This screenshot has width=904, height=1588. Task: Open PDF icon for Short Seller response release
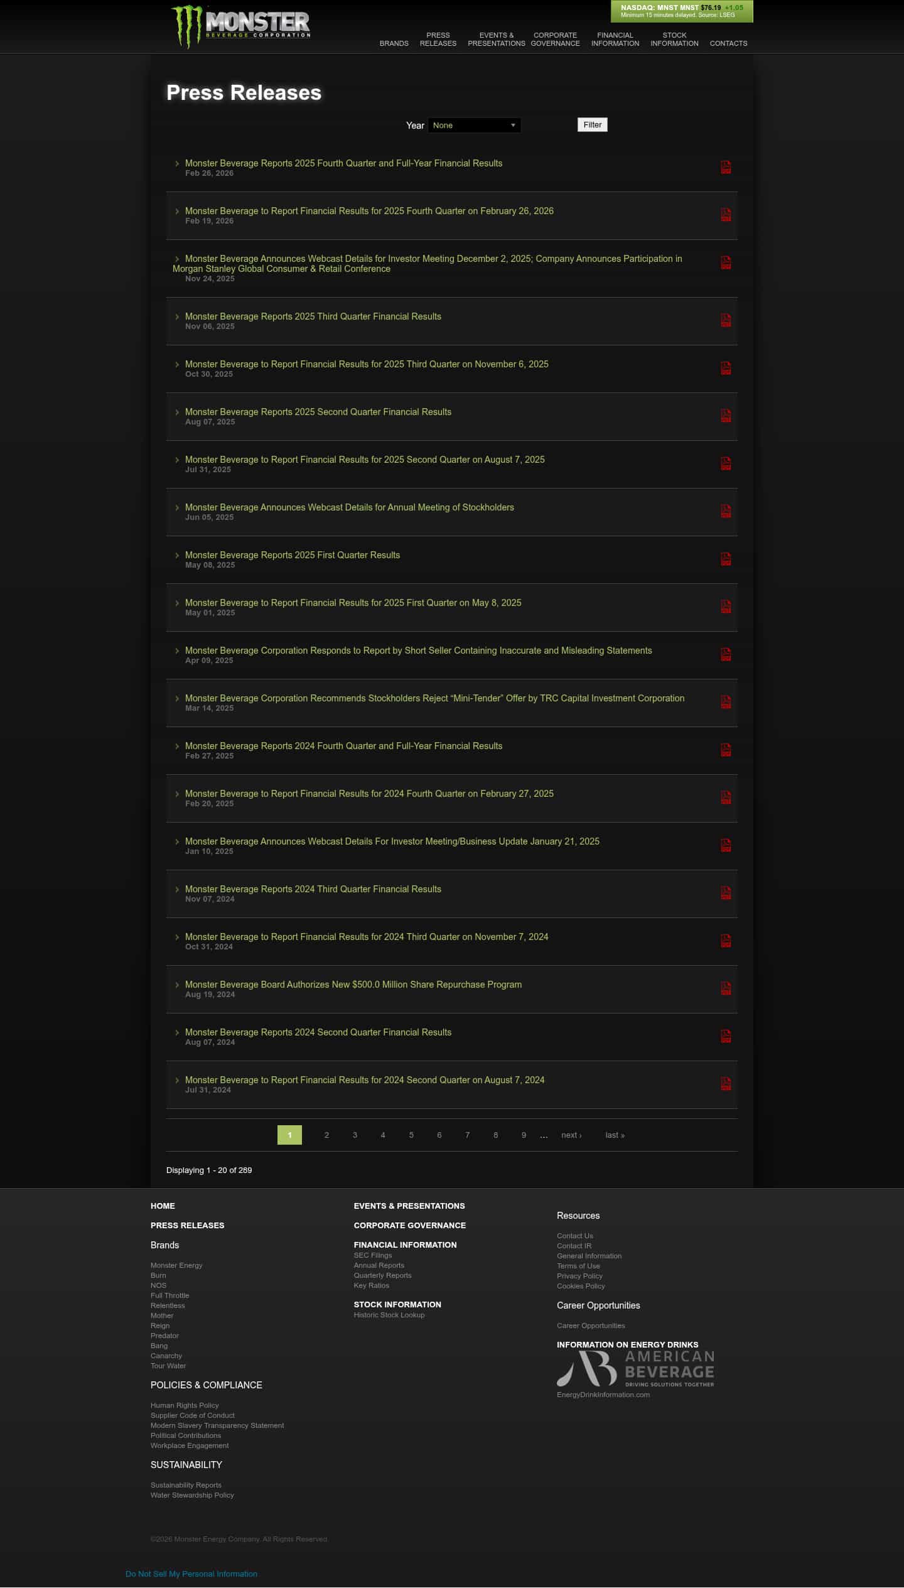tap(726, 654)
